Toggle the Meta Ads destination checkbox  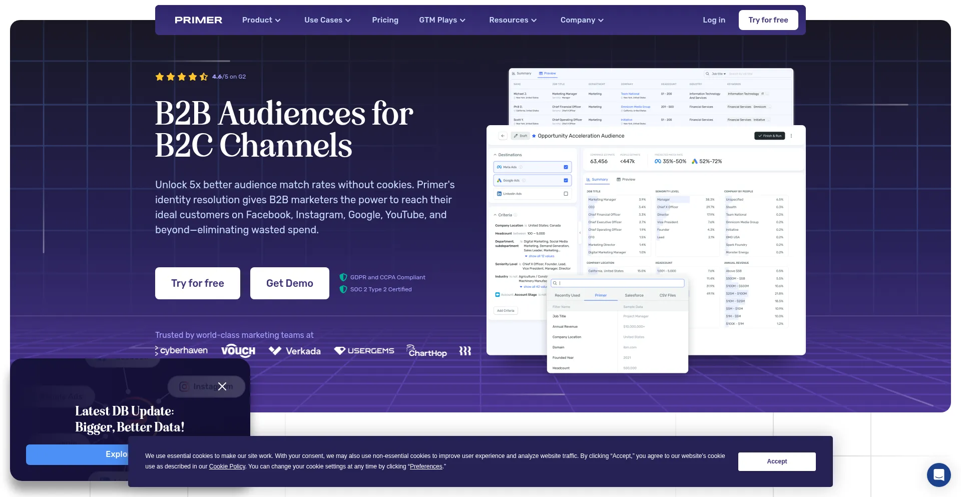pos(566,167)
